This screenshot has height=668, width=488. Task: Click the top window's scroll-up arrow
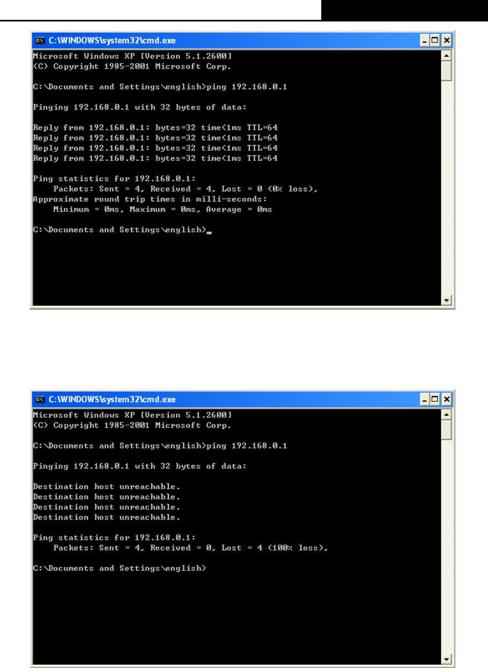pyautogui.click(x=447, y=56)
